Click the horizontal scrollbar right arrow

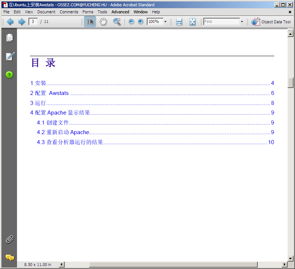(x=285, y=265)
